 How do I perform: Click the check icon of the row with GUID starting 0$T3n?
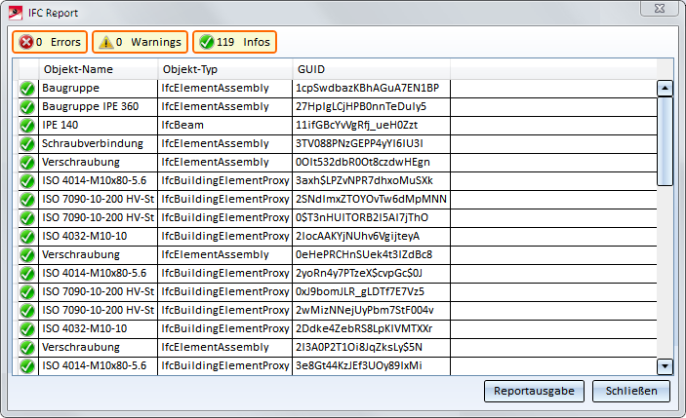pos(27,218)
